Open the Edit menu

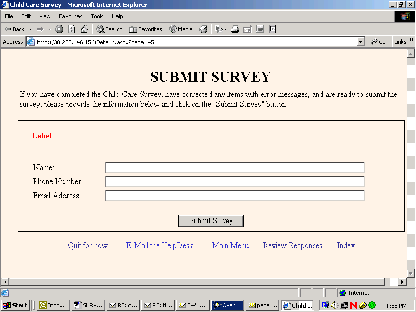tap(26, 16)
